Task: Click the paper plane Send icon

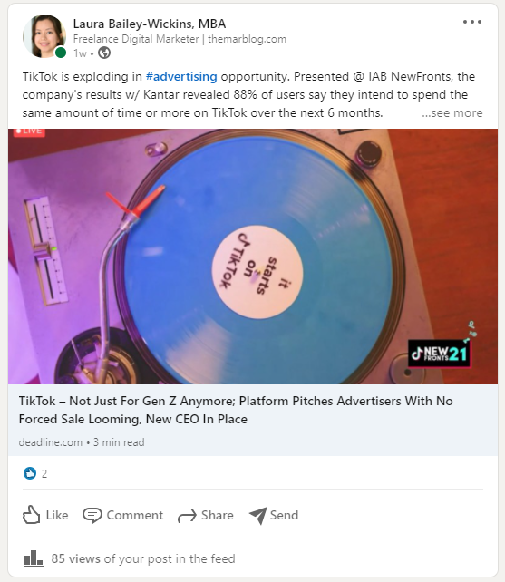Action: 257,515
